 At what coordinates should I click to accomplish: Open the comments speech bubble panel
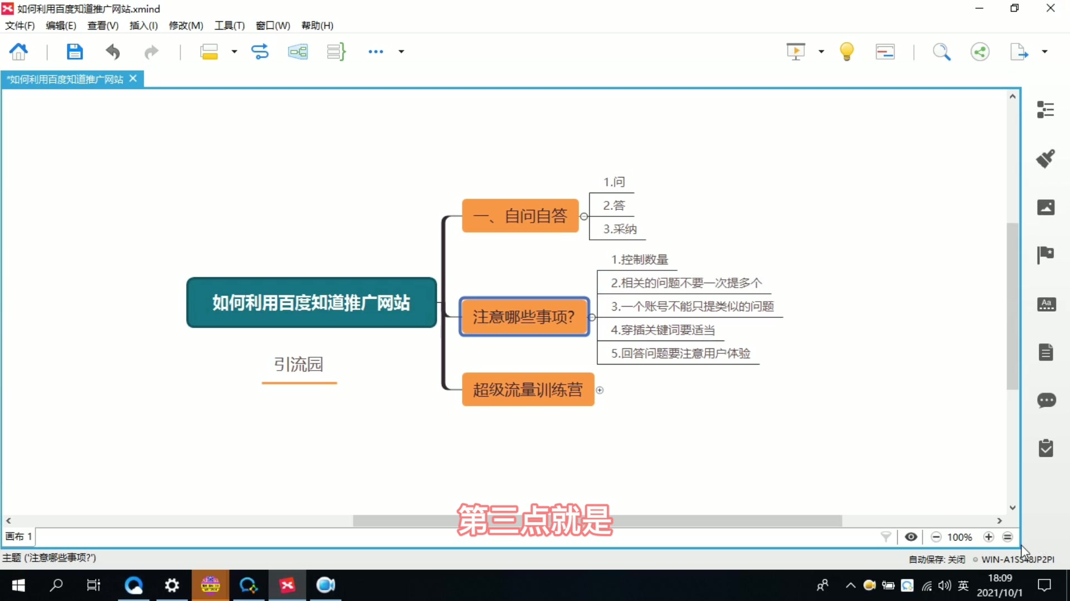click(x=1046, y=400)
